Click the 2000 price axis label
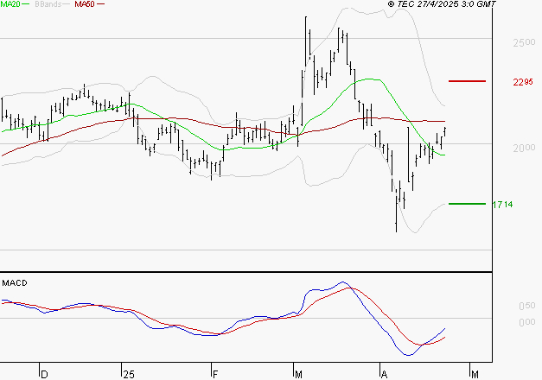Screen dimensions: 542x380 tap(524, 148)
